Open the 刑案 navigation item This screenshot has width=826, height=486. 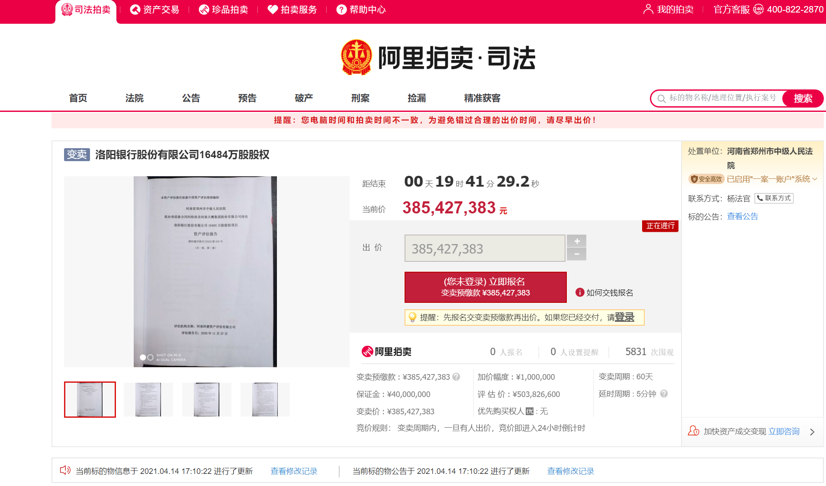[x=360, y=98]
